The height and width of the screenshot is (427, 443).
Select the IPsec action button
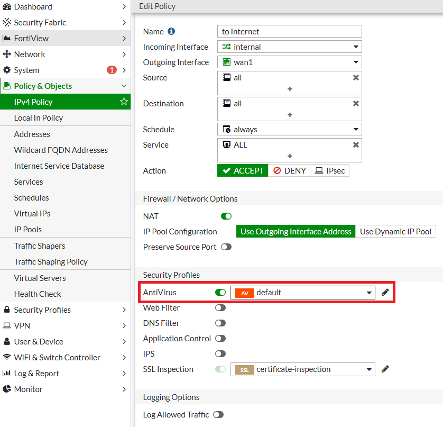330,170
